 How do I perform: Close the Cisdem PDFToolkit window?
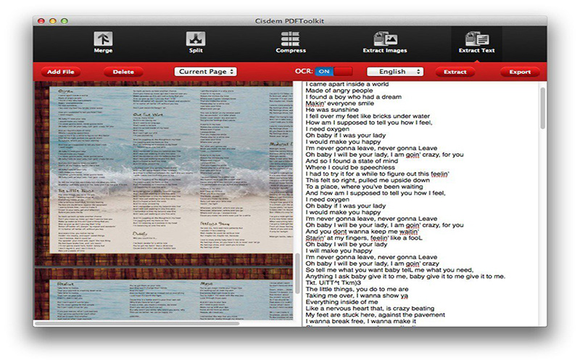coord(41,21)
